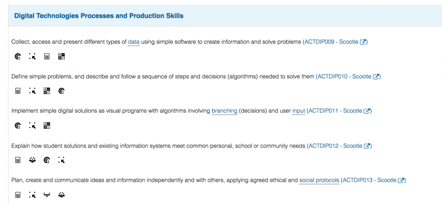Open the ACTDIP009 - Scootle link

[335, 42]
